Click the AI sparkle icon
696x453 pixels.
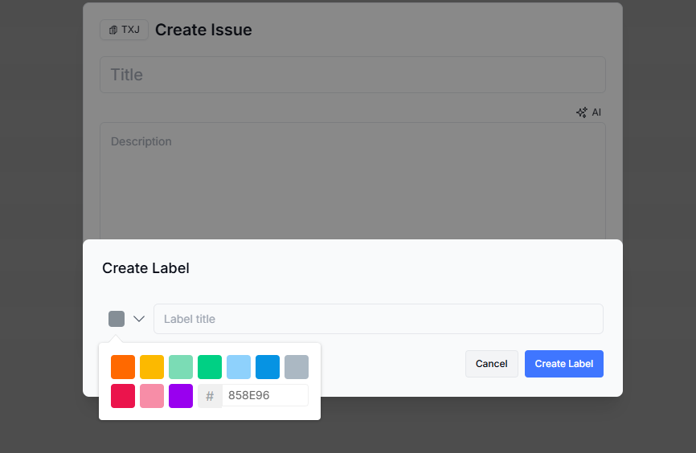[x=582, y=112]
